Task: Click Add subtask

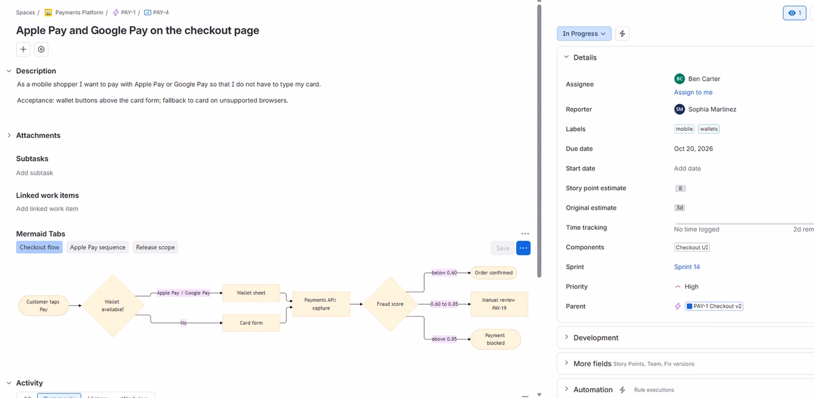Action: tap(34, 173)
